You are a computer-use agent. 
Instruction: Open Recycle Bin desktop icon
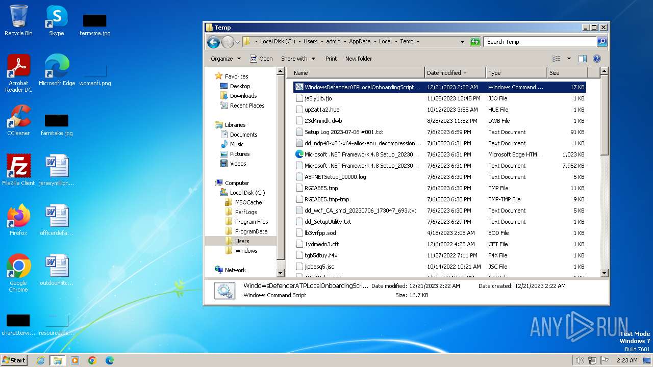pos(18,20)
